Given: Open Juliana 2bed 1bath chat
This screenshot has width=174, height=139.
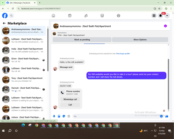Looking at the screenshot, I should [x=23, y=117].
